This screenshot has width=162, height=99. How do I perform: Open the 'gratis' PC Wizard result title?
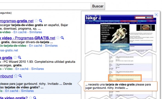click(x=6, y=58)
